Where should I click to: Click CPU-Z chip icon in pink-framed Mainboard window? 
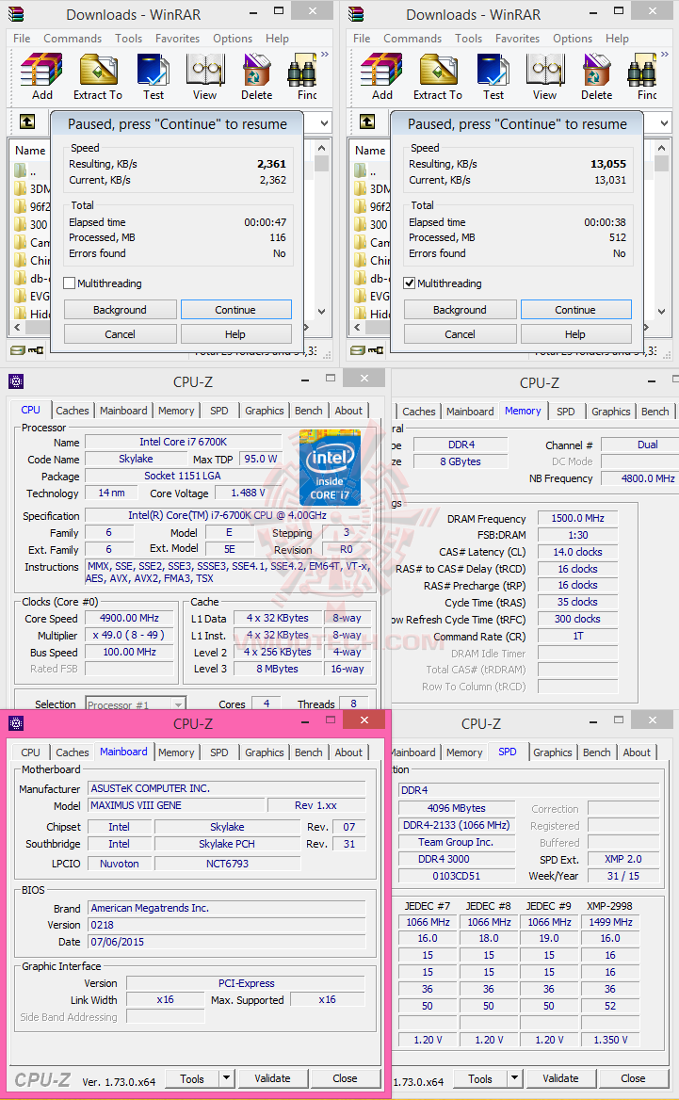pyautogui.click(x=15, y=723)
